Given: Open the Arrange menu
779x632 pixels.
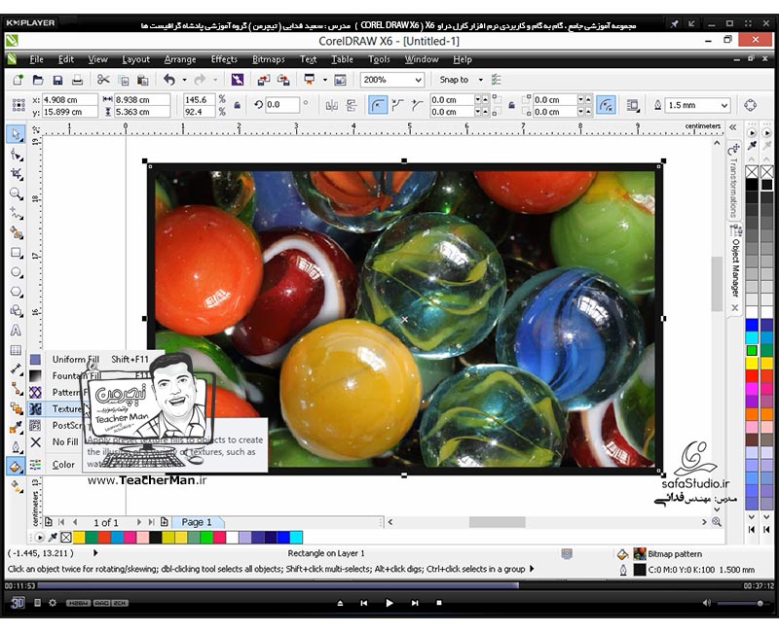Looking at the screenshot, I should [x=180, y=59].
